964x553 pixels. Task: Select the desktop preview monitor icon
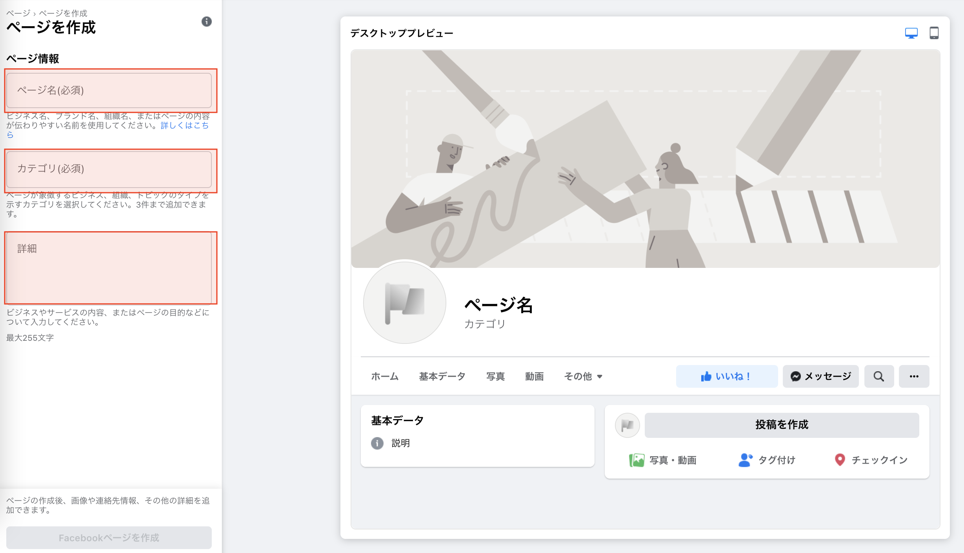pyautogui.click(x=911, y=33)
